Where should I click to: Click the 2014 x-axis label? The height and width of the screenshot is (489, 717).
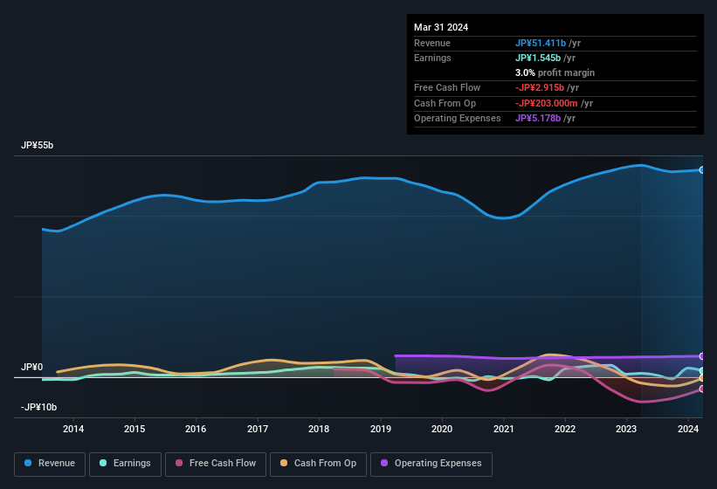(73, 429)
